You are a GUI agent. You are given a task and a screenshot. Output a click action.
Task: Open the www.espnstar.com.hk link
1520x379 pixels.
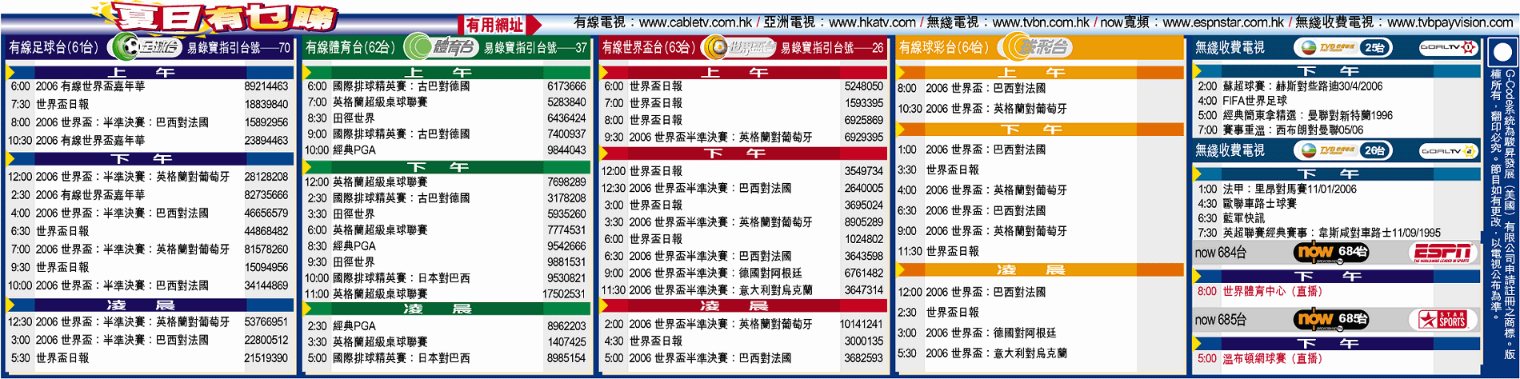point(1222,22)
